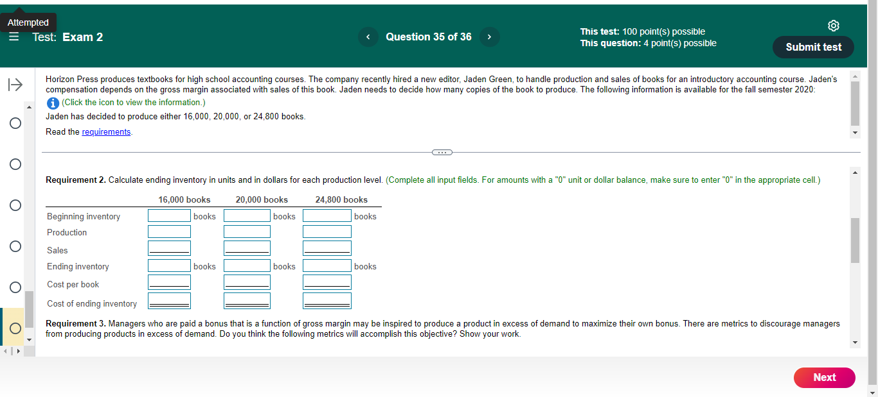Click the Next button

coord(824,378)
